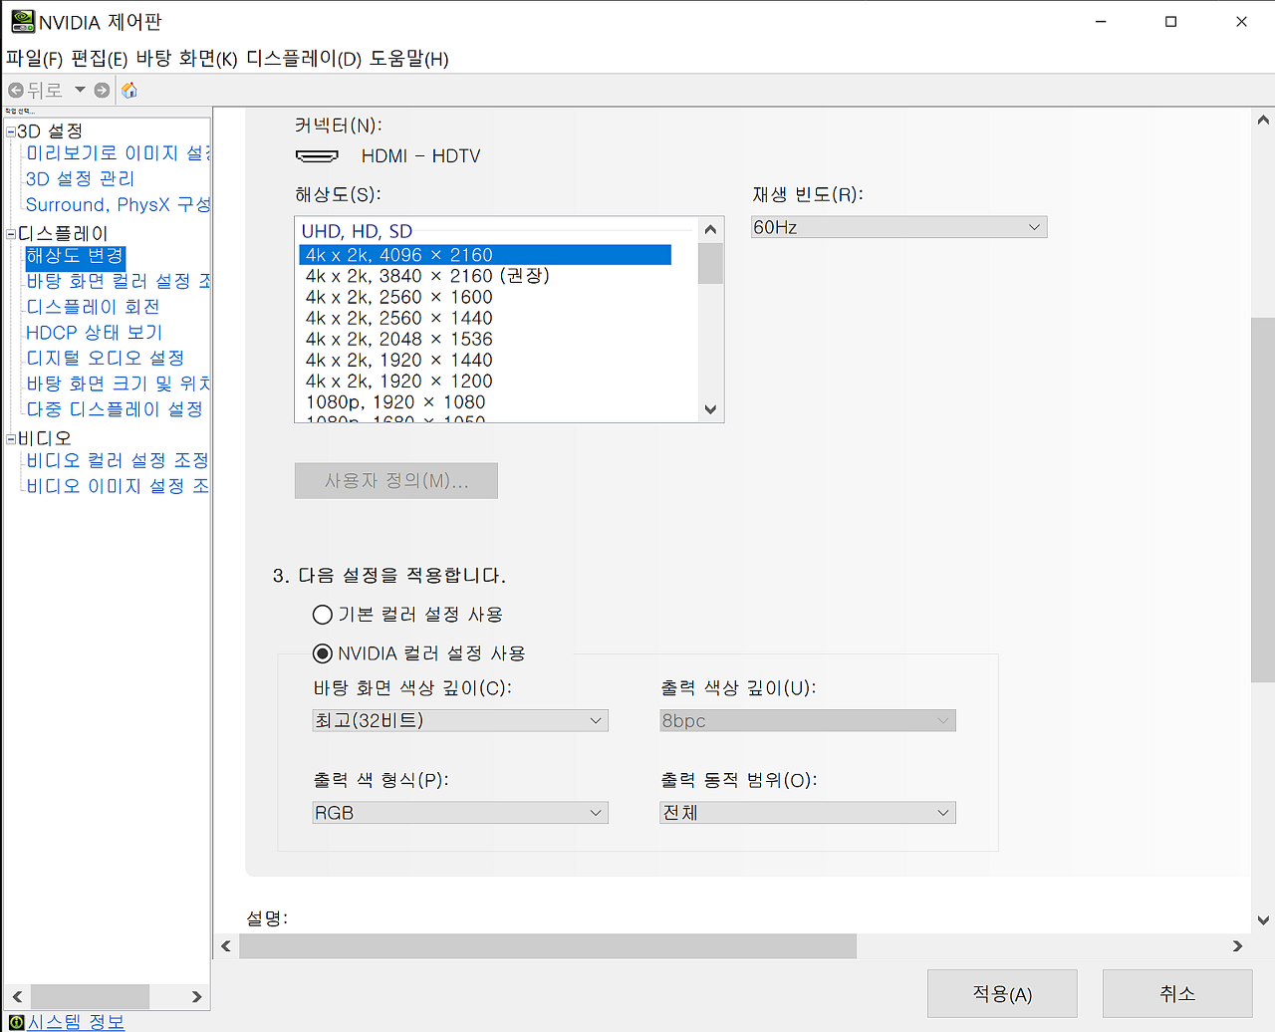The height and width of the screenshot is (1032, 1275).
Task: Open the 파일(F) menu
Action: pyautogui.click(x=34, y=59)
